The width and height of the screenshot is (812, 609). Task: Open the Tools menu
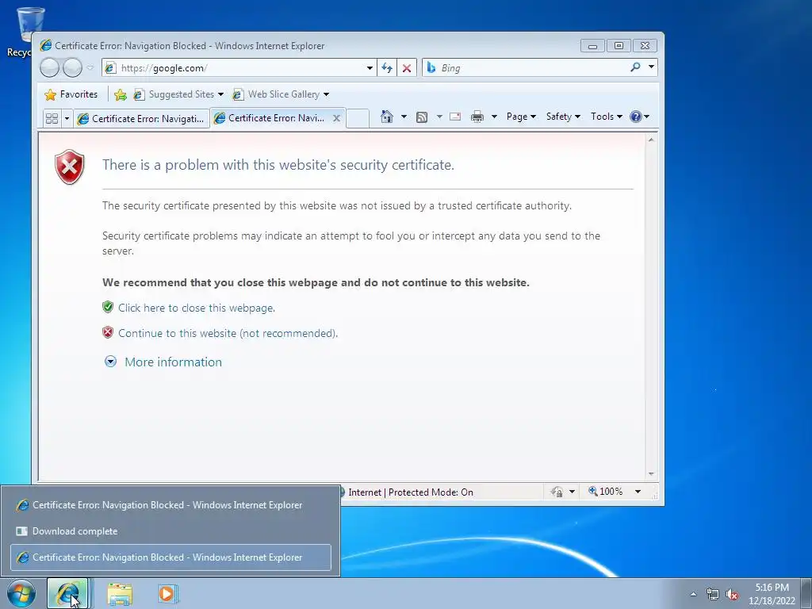(x=607, y=117)
